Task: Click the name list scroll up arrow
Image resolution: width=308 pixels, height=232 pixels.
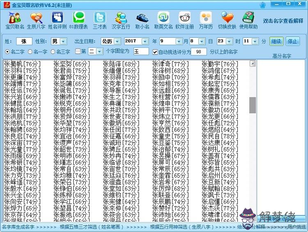Action: pyautogui.click(x=253, y=64)
